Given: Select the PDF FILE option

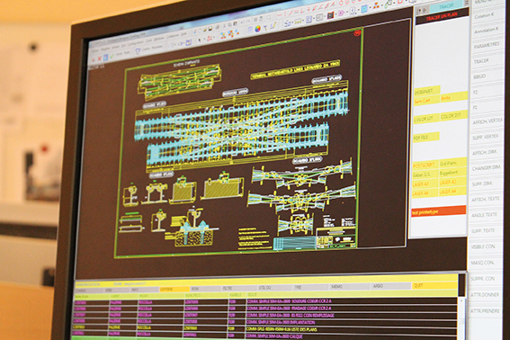Looking at the screenshot, I should (425, 137).
